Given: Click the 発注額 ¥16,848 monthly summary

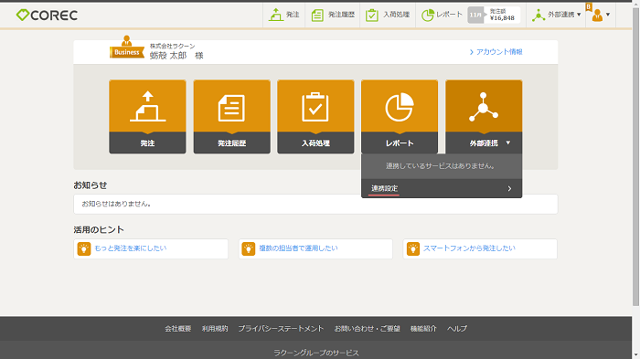Looking at the screenshot, I should pos(494,15).
